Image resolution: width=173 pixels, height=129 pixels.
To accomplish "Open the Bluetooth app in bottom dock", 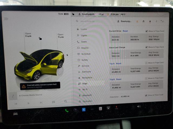I will coord(84,109).
